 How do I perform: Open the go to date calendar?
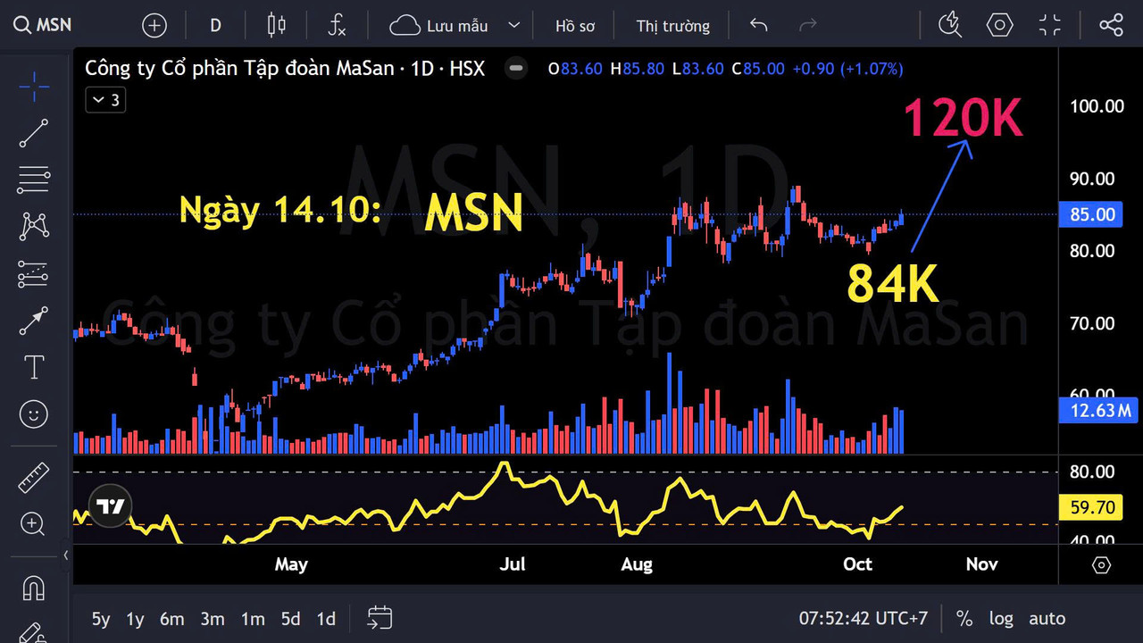pyautogui.click(x=380, y=617)
